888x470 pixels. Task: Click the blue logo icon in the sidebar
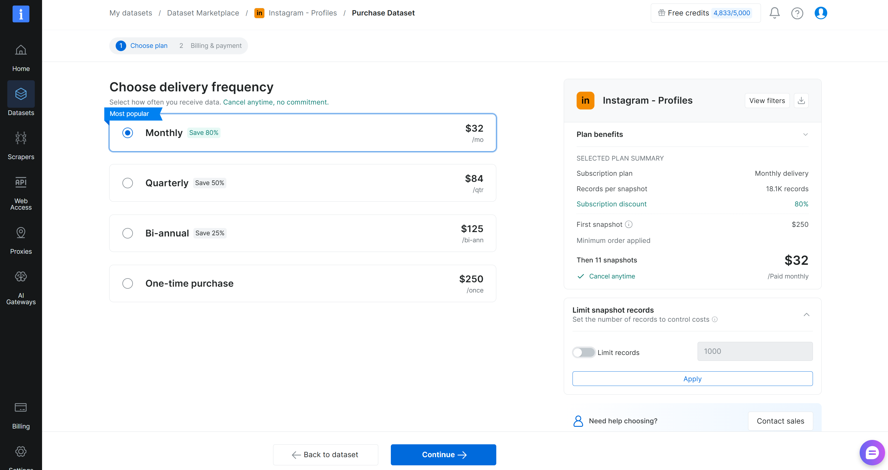coord(21,14)
